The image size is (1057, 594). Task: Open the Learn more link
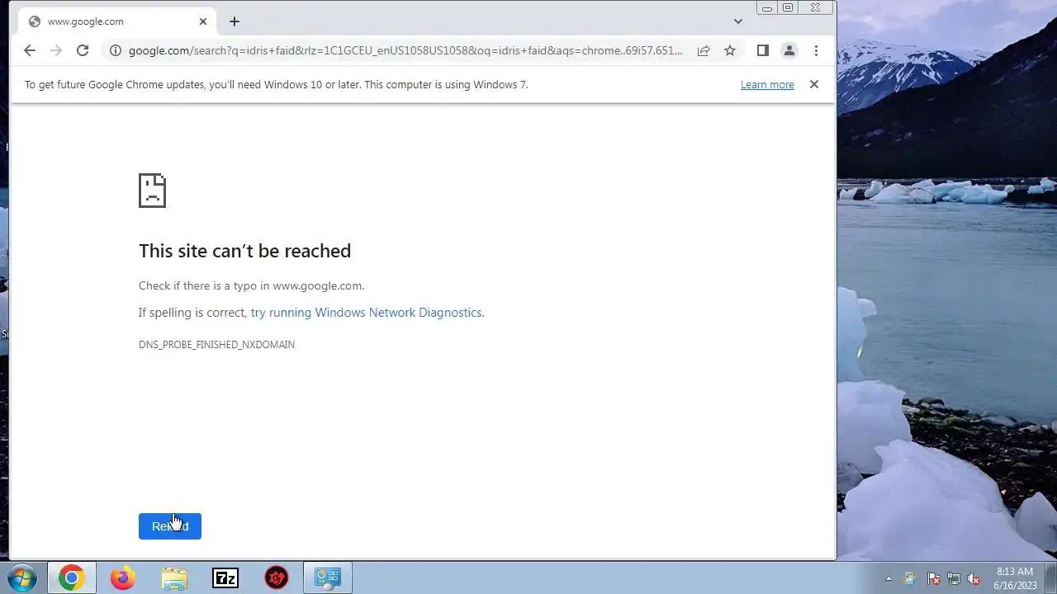tap(767, 84)
